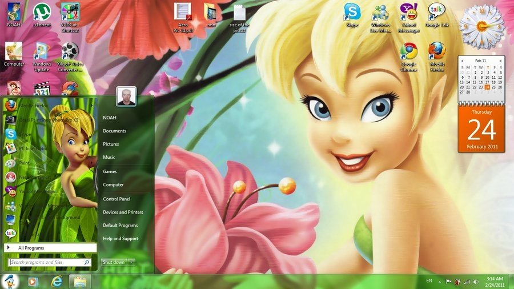Open Google Talk in the Start menu list
This screenshot has height=289, width=514.
click(x=49, y=234)
